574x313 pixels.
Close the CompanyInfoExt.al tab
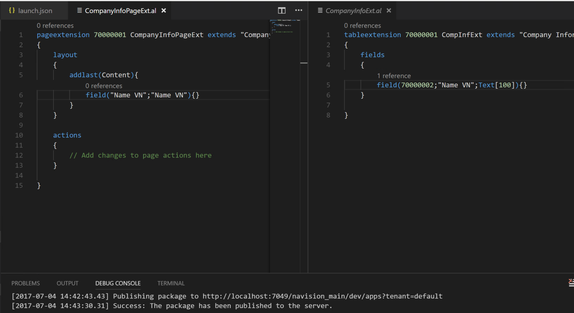[389, 11]
